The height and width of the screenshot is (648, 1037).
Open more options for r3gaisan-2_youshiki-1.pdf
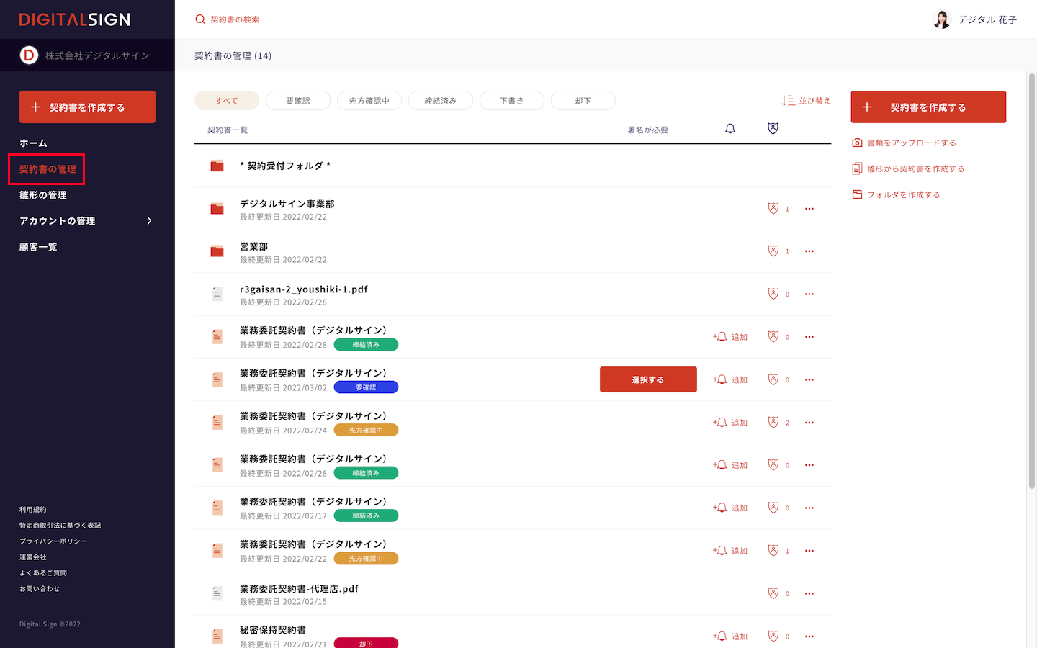[x=809, y=294]
